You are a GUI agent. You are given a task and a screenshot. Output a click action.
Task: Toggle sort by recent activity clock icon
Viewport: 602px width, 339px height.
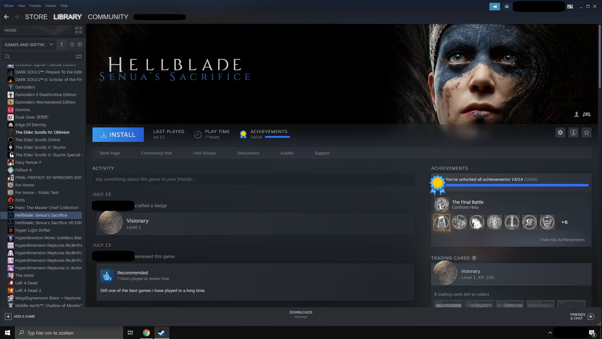coord(72,45)
